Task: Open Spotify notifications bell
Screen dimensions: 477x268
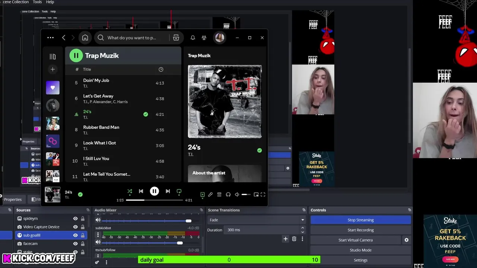Action: click(x=193, y=38)
